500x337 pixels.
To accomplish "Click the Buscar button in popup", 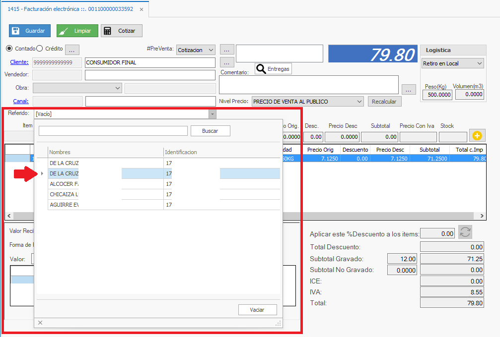I will (x=210, y=131).
